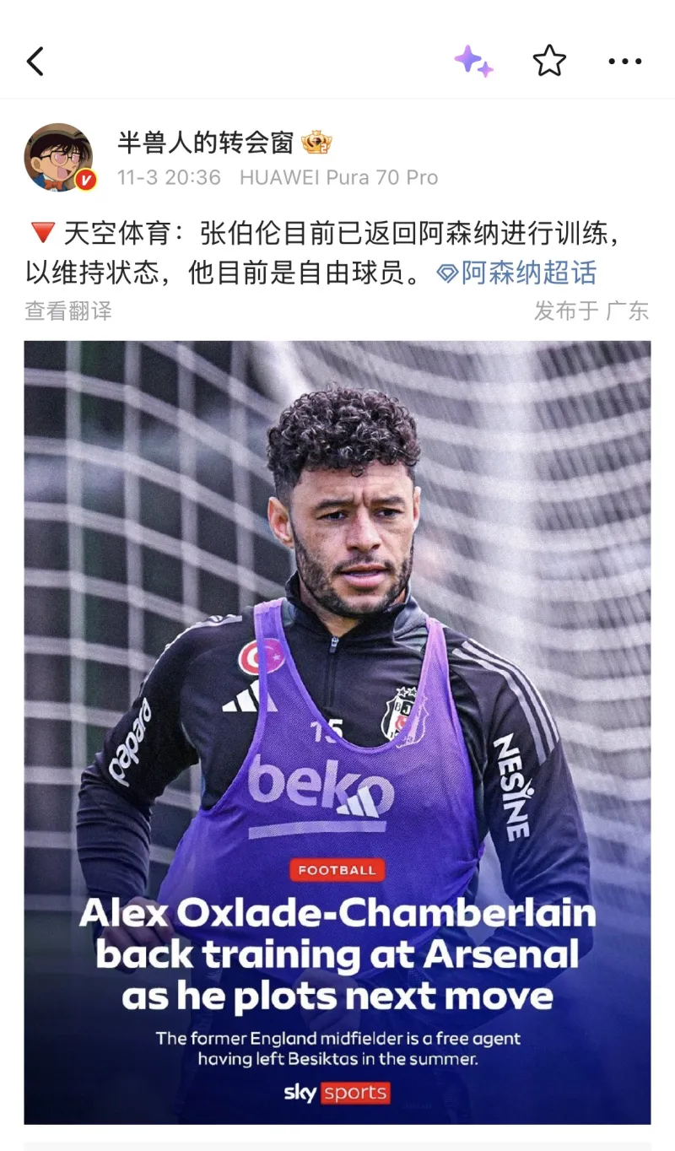Screen dimensions: 675x1151
Task: Go back using the left arrow
Action: click(x=35, y=62)
